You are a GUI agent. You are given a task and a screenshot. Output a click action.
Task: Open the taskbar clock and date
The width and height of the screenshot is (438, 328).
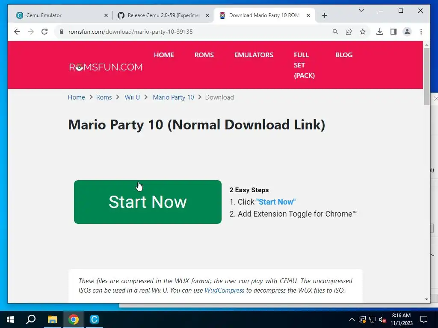click(x=401, y=319)
